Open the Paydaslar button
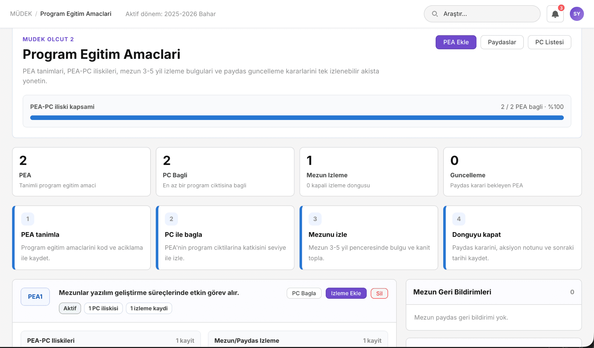The width and height of the screenshot is (594, 348). 502,42
